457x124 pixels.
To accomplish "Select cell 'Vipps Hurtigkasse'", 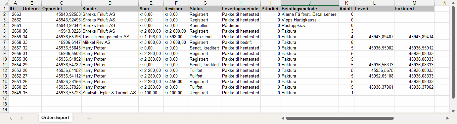I will point(310,20).
